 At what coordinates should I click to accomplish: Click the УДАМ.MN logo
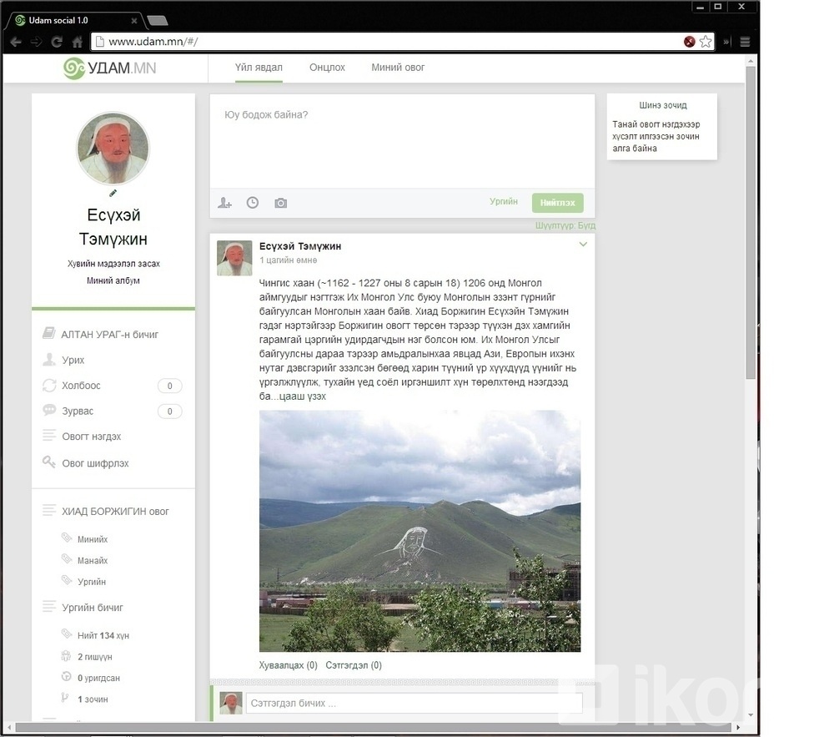click(110, 68)
